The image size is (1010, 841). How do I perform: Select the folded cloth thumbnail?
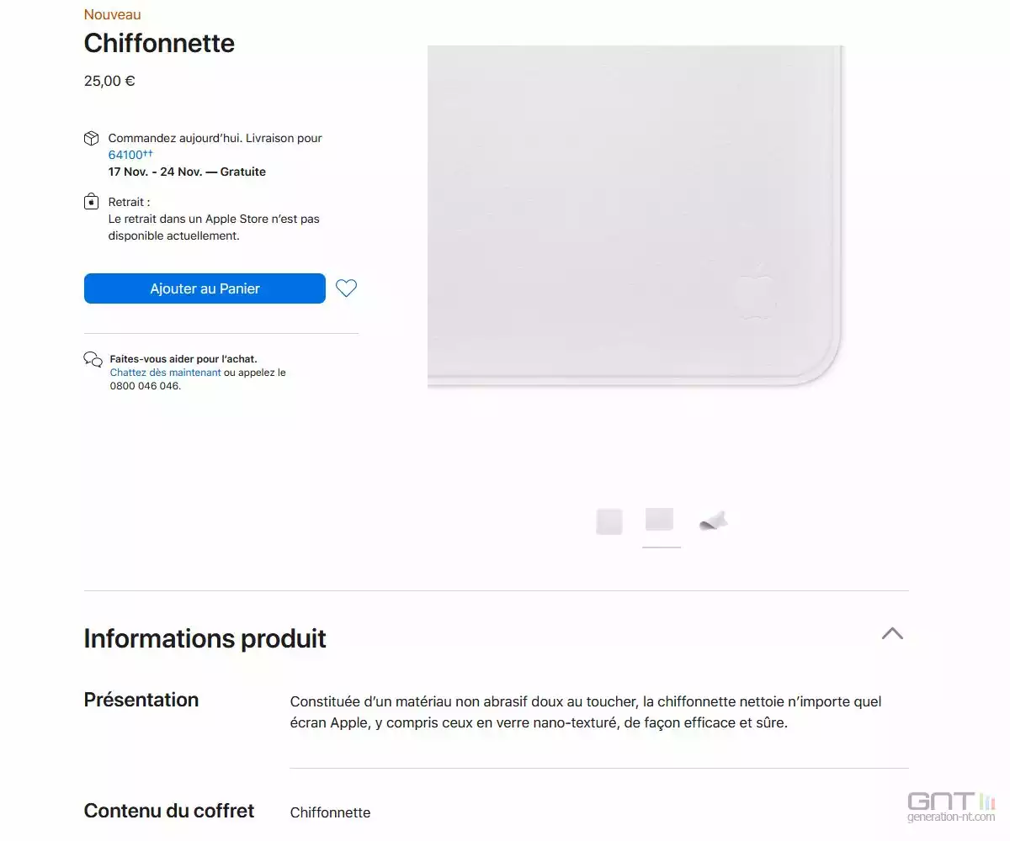click(713, 521)
